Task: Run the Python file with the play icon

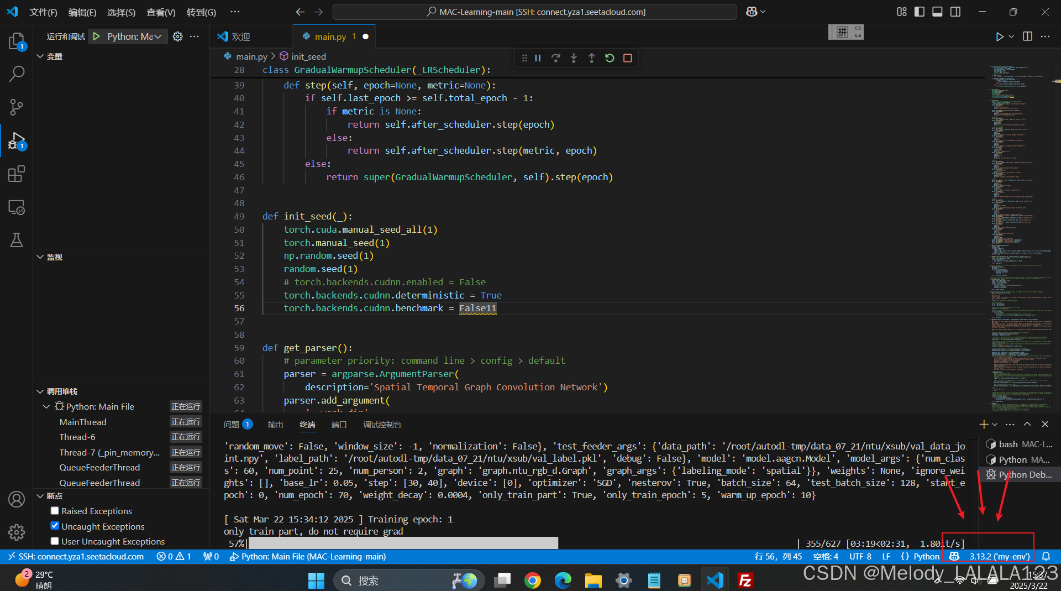Action: coord(1000,36)
